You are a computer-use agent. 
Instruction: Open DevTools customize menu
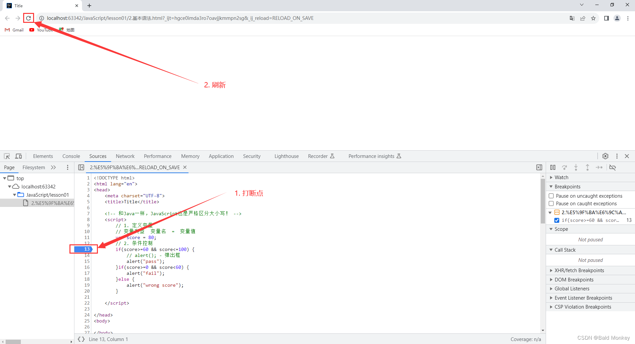click(617, 156)
